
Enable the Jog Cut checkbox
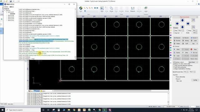coord(174,33)
